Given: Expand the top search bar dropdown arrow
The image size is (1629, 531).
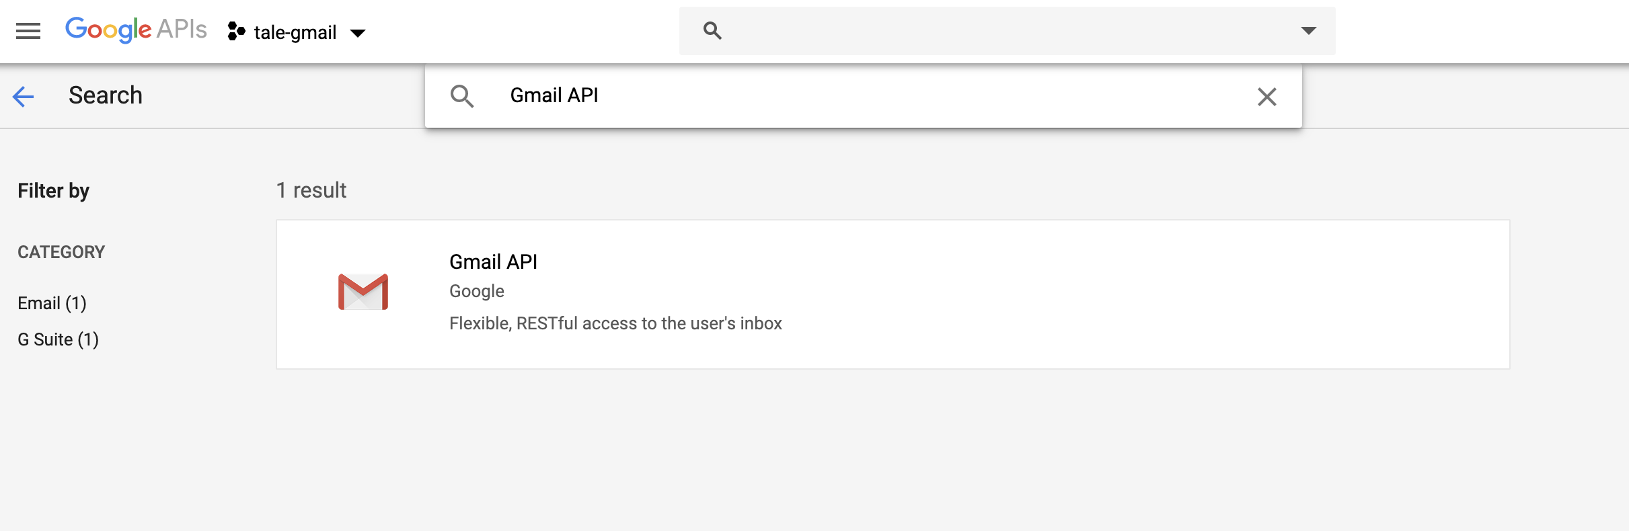Looking at the screenshot, I should pyautogui.click(x=1308, y=30).
